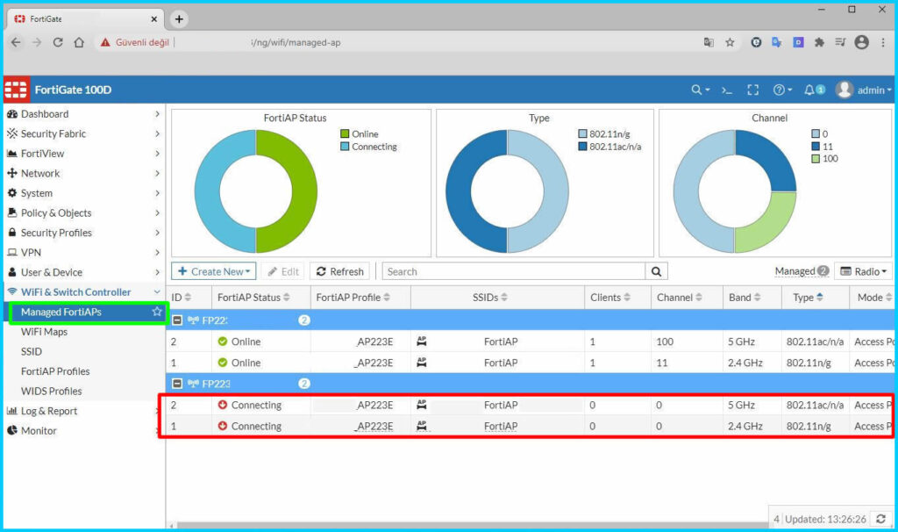
Task: Open the header search icon
Action: (x=700, y=90)
